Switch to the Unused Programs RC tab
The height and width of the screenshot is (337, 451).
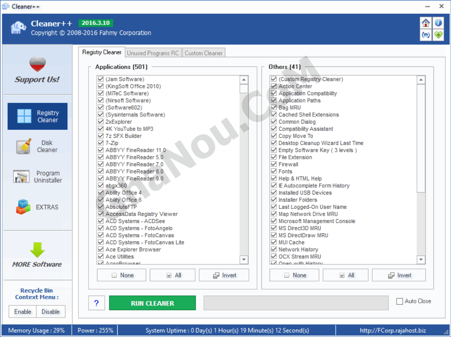(x=153, y=53)
